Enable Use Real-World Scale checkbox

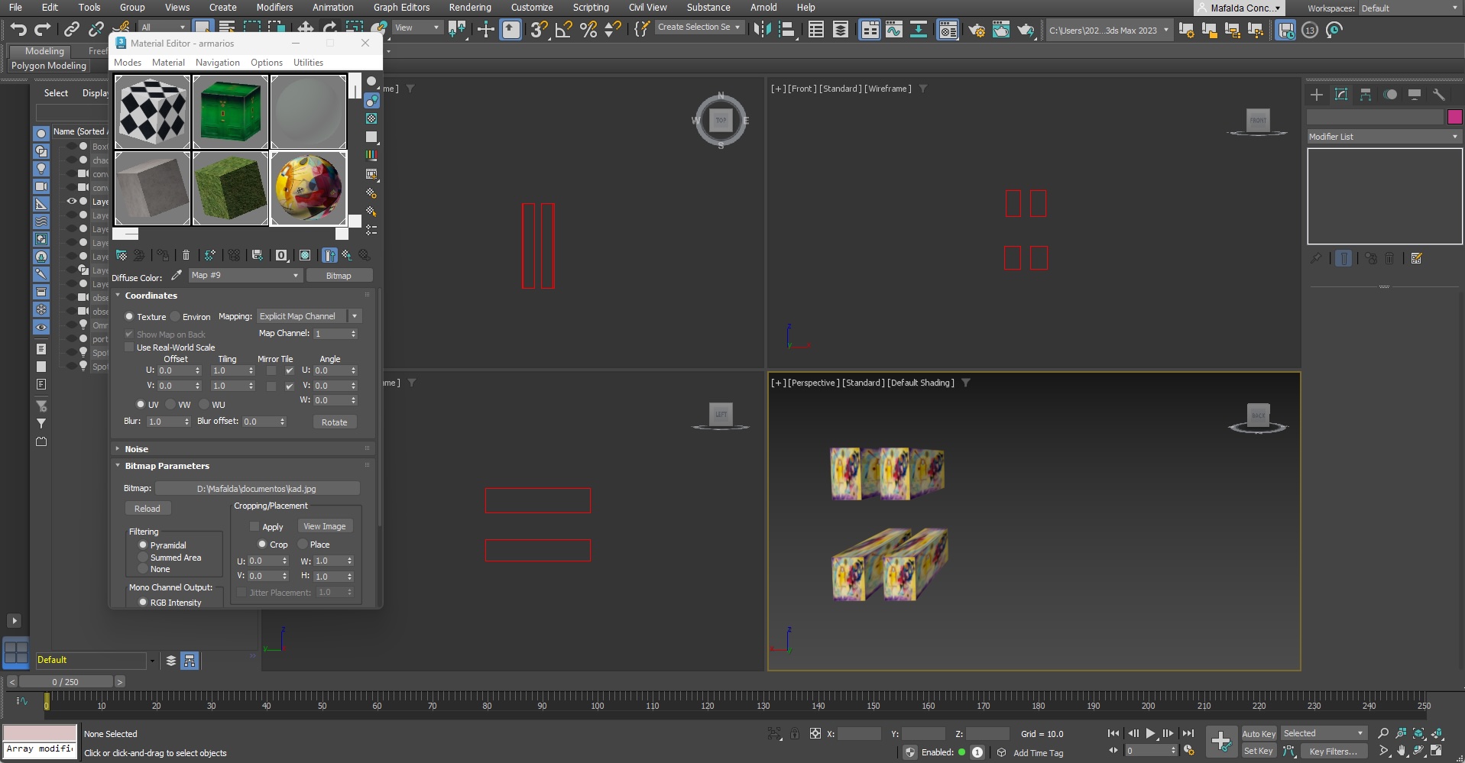130,348
